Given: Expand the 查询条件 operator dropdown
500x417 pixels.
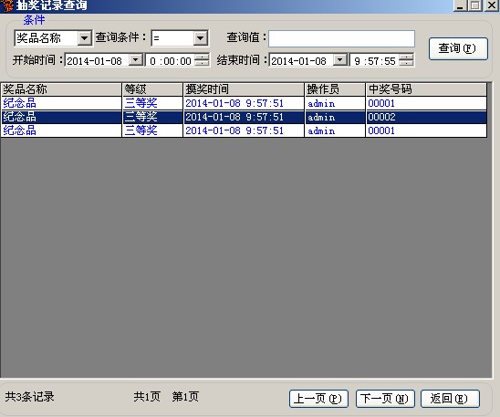Looking at the screenshot, I should click(200, 38).
